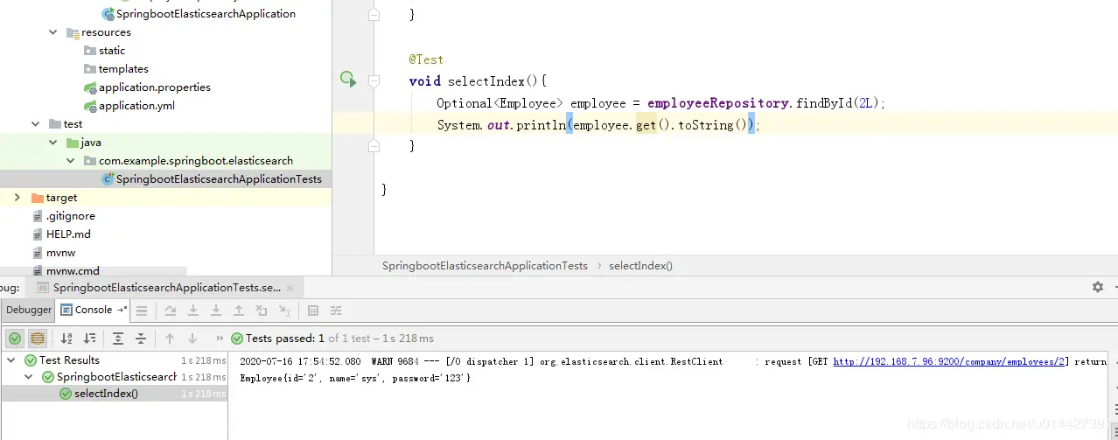Click Run to Cursor icon
1118x440 pixels.
[x=284, y=311]
